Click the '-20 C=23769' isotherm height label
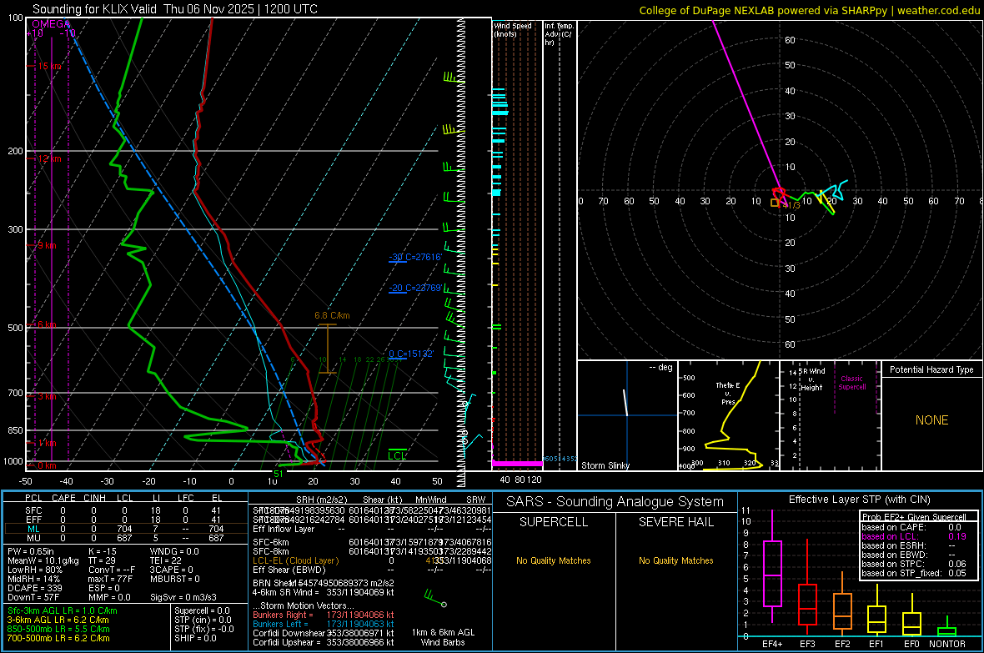984x653 pixels. coord(415,288)
